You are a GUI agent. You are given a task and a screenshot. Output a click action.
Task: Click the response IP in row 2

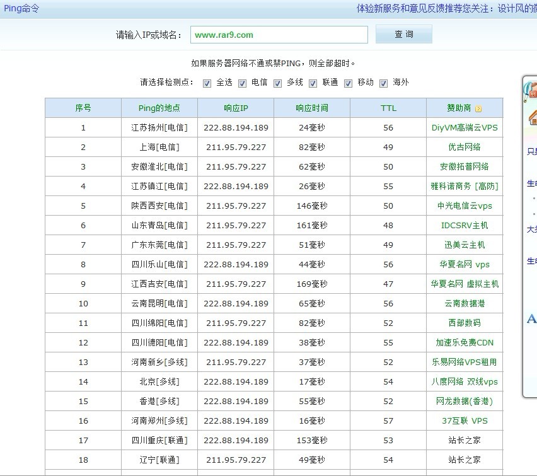pos(236,148)
